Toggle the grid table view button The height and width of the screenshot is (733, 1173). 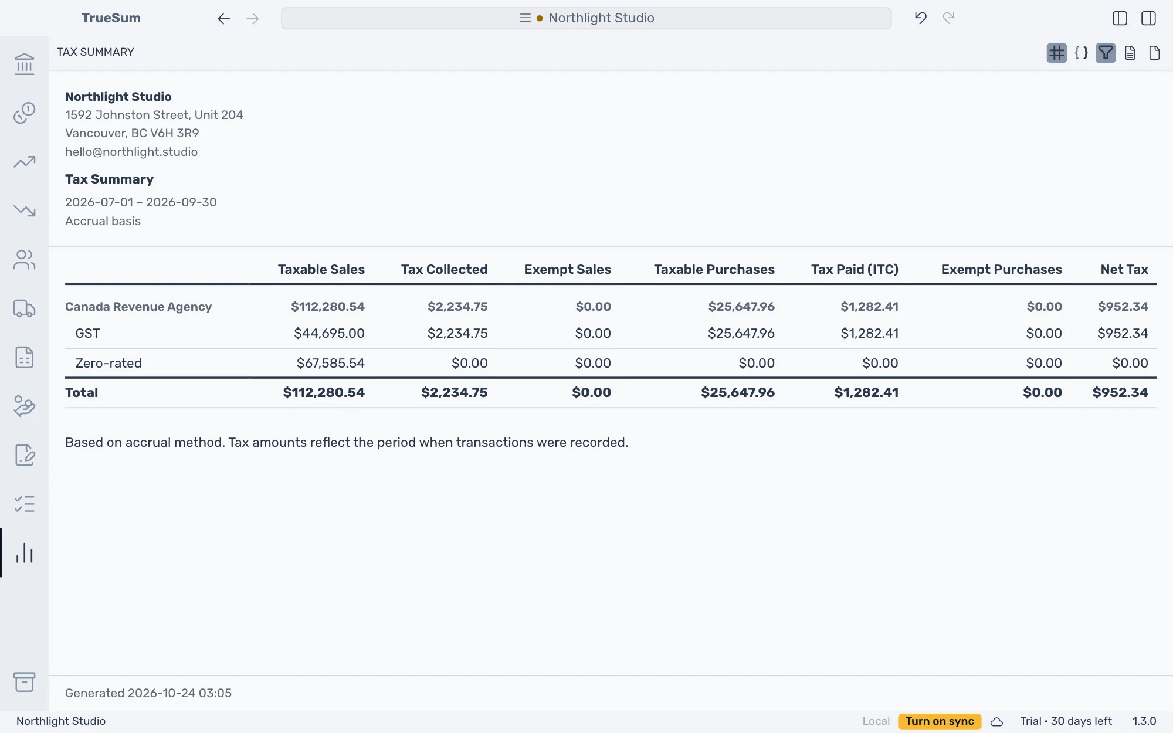[1057, 53]
